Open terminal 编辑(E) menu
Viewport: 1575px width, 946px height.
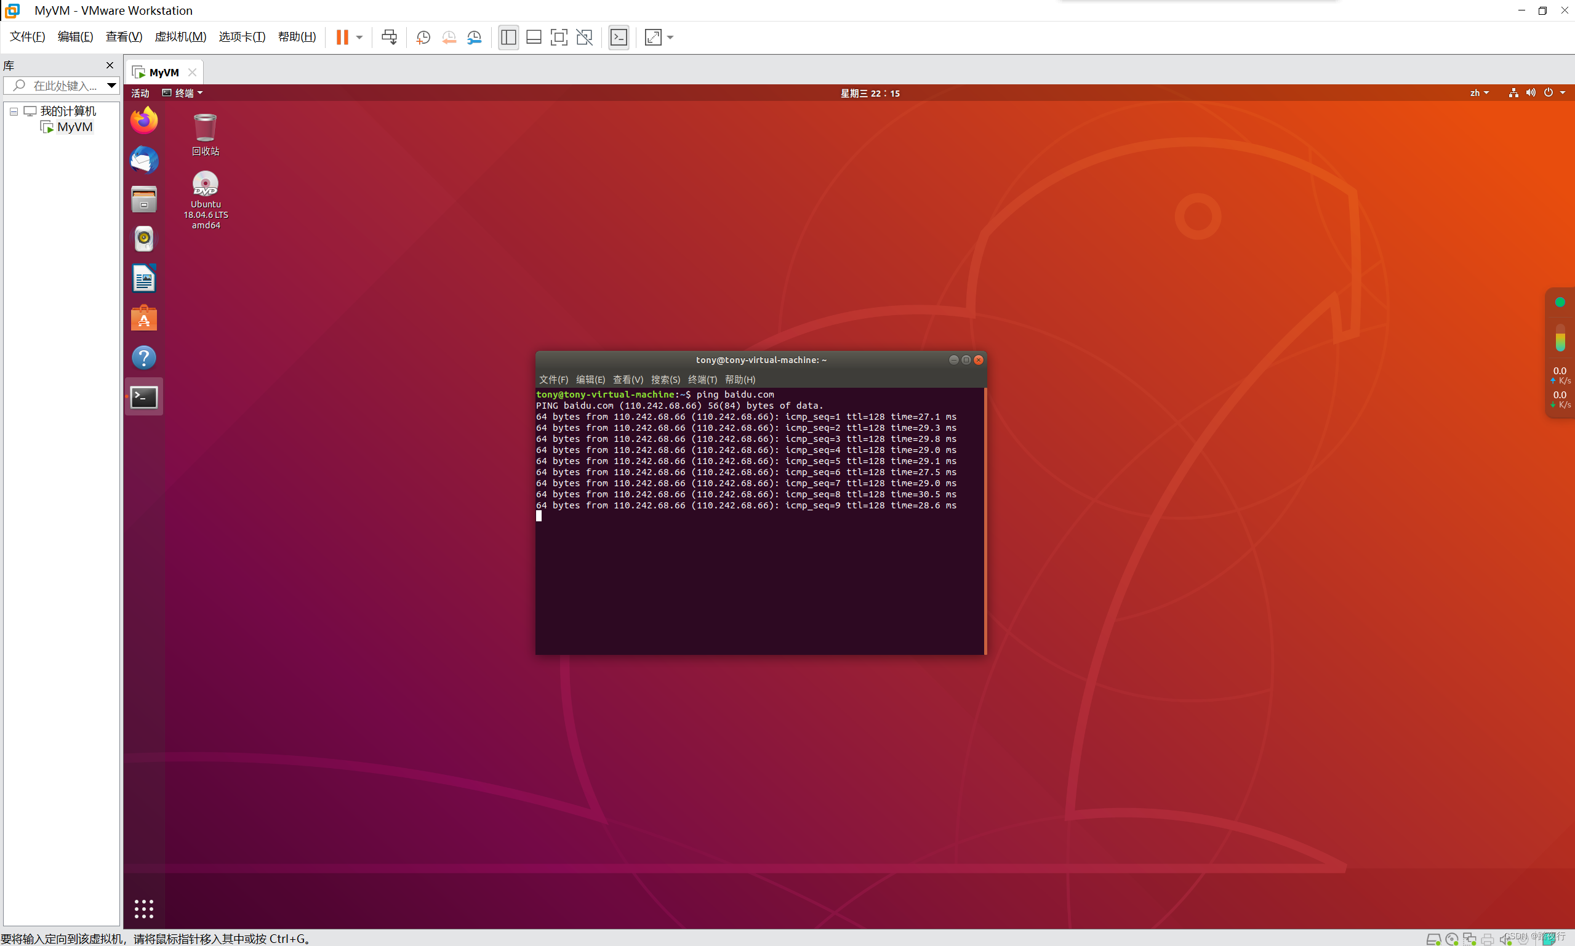(590, 380)
